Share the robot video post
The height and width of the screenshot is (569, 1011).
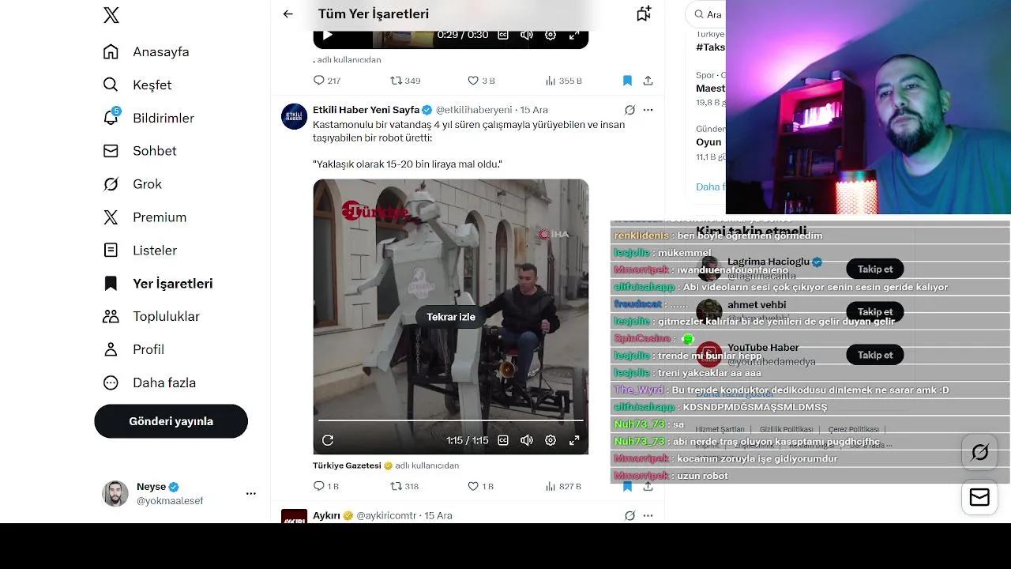coord(648,486)
